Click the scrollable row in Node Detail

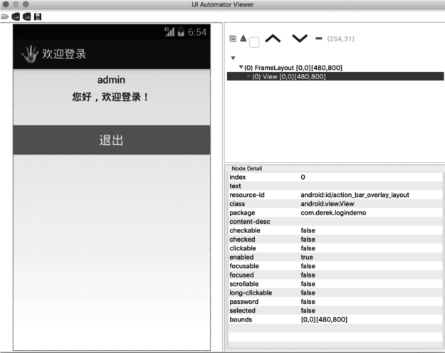(335, 284)
